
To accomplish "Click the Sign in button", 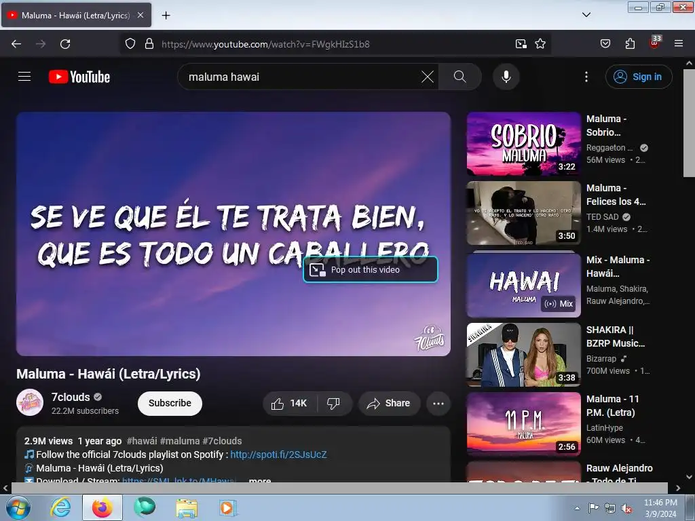I will [638, 77].
